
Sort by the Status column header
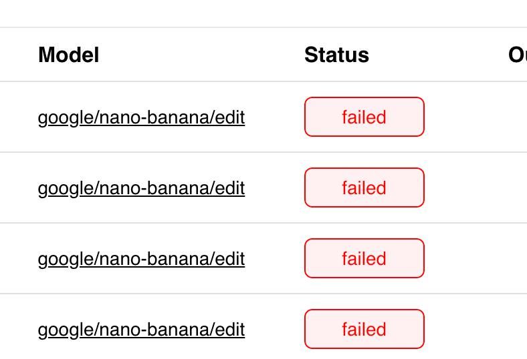pos(336,55)
